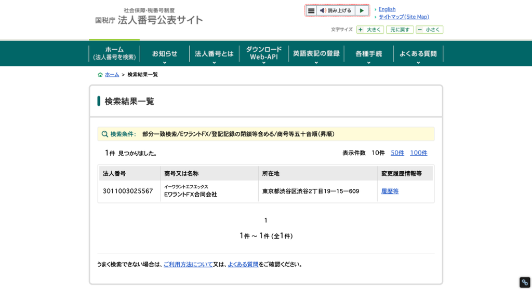Click the 10件 display count text
The image size is (532, 289).
coord(378,153)
